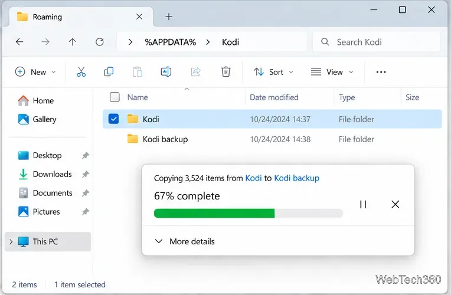Close the Roaming tab
This screenshot has height=295, width=451.
(139, 17)
